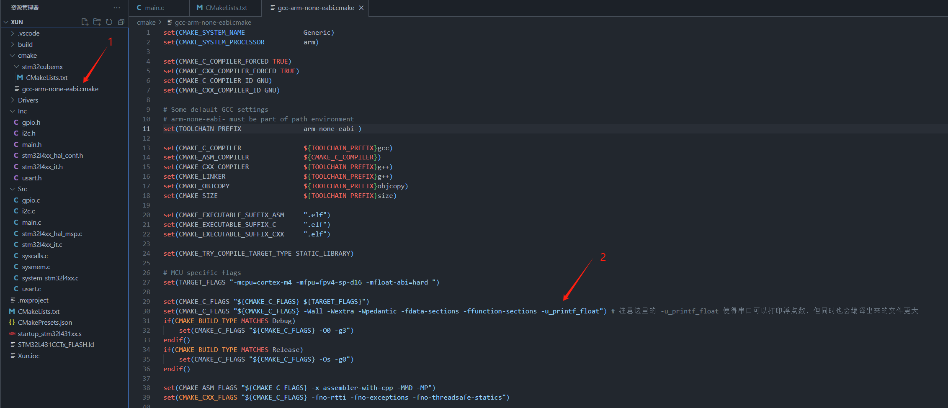Create a new file in the explorer
The width and height of the screenshot is (948, 408).
point(85,22)
